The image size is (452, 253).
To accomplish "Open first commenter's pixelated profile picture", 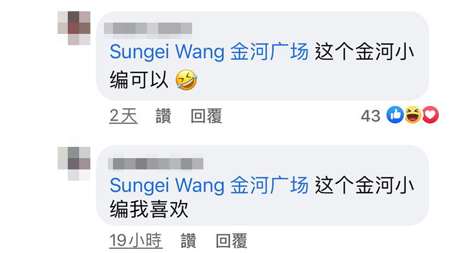I will click(74, 28).
